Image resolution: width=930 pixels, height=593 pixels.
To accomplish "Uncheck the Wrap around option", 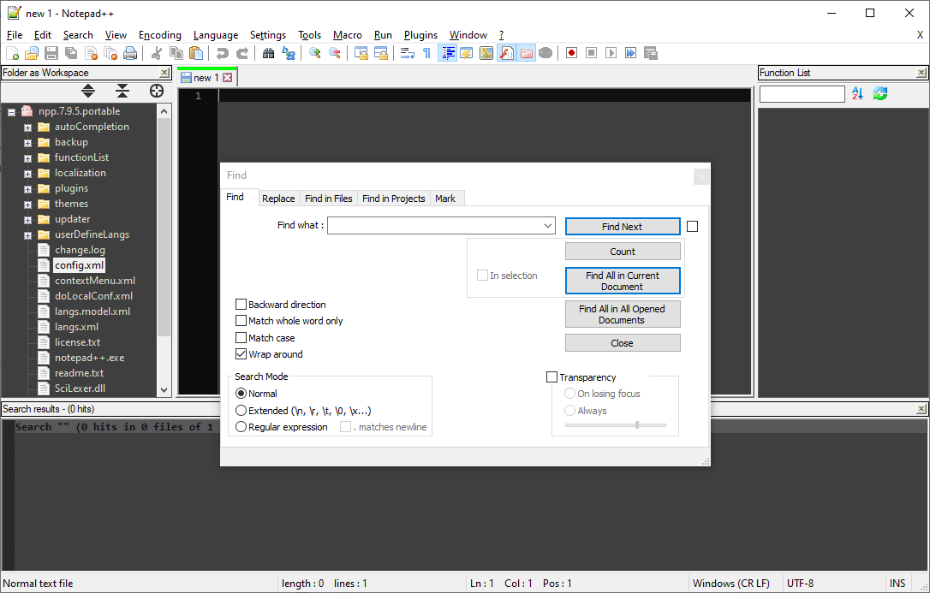I will (241, 354).
